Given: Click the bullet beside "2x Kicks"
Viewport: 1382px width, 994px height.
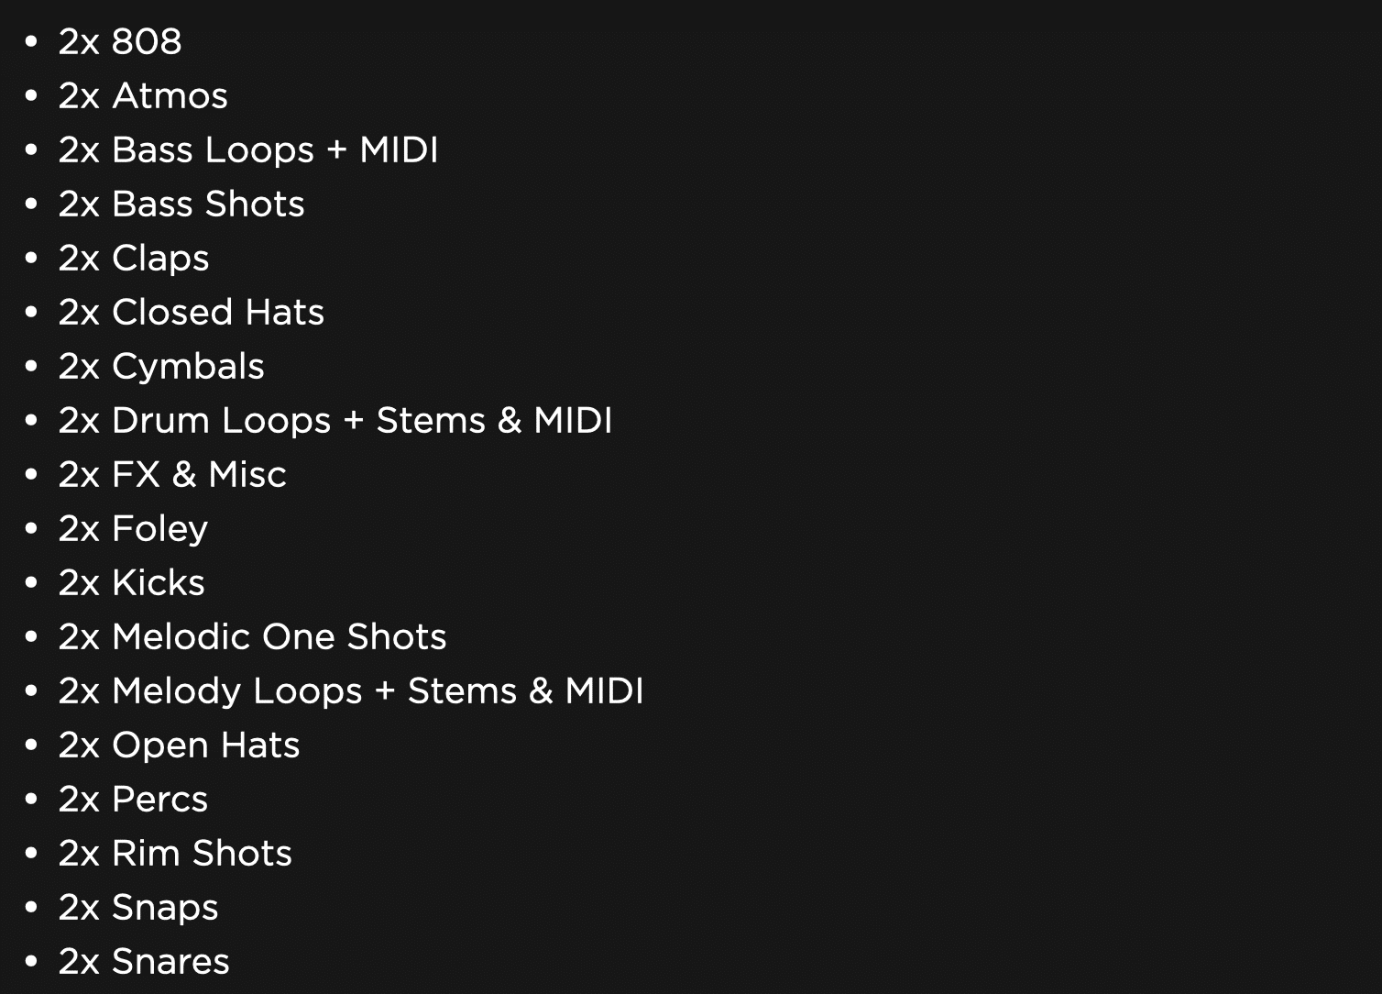Looking at the screenshot, I should [x=32, y=582].
